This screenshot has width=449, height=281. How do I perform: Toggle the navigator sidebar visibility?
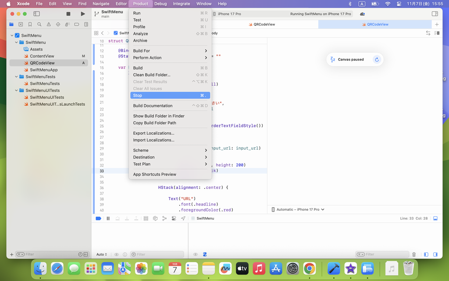click(x=37, y=14)
